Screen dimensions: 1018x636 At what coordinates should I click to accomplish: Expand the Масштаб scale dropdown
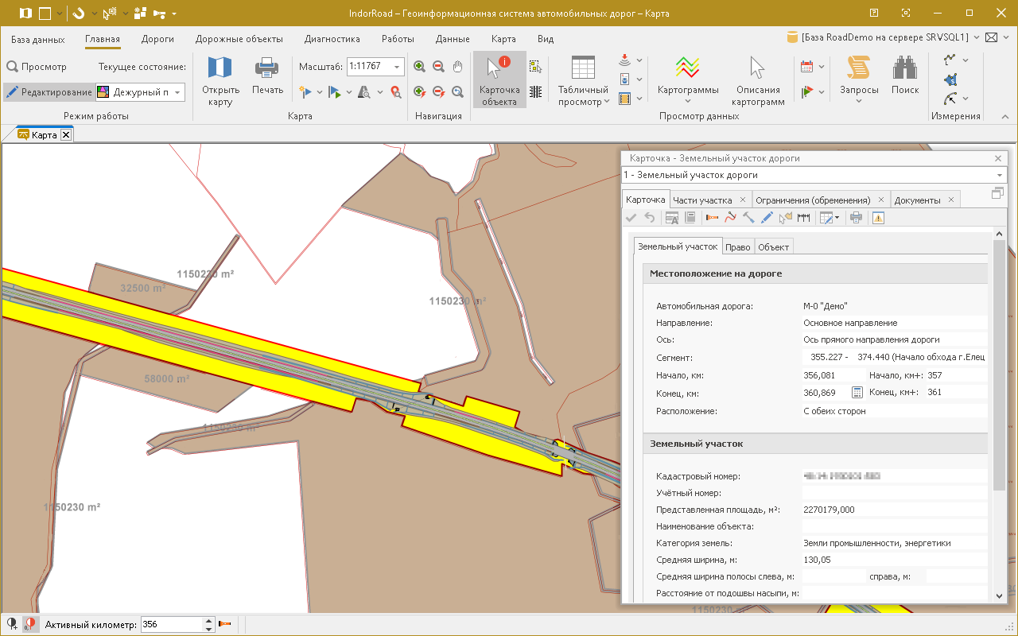397,68
